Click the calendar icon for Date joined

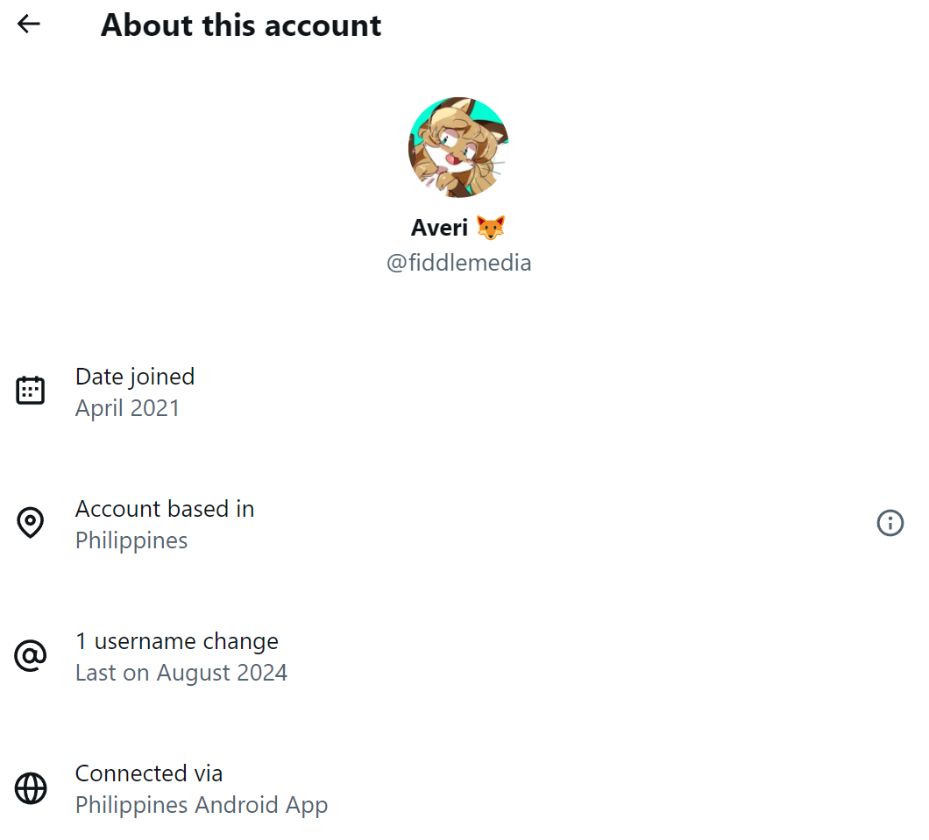tap(31, 391)
